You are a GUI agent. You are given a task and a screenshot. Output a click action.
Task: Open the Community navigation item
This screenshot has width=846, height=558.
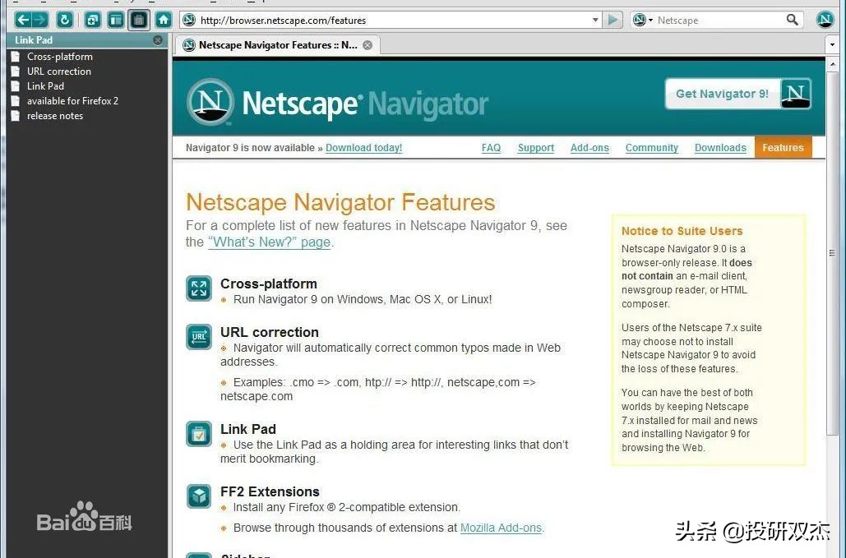652,148
